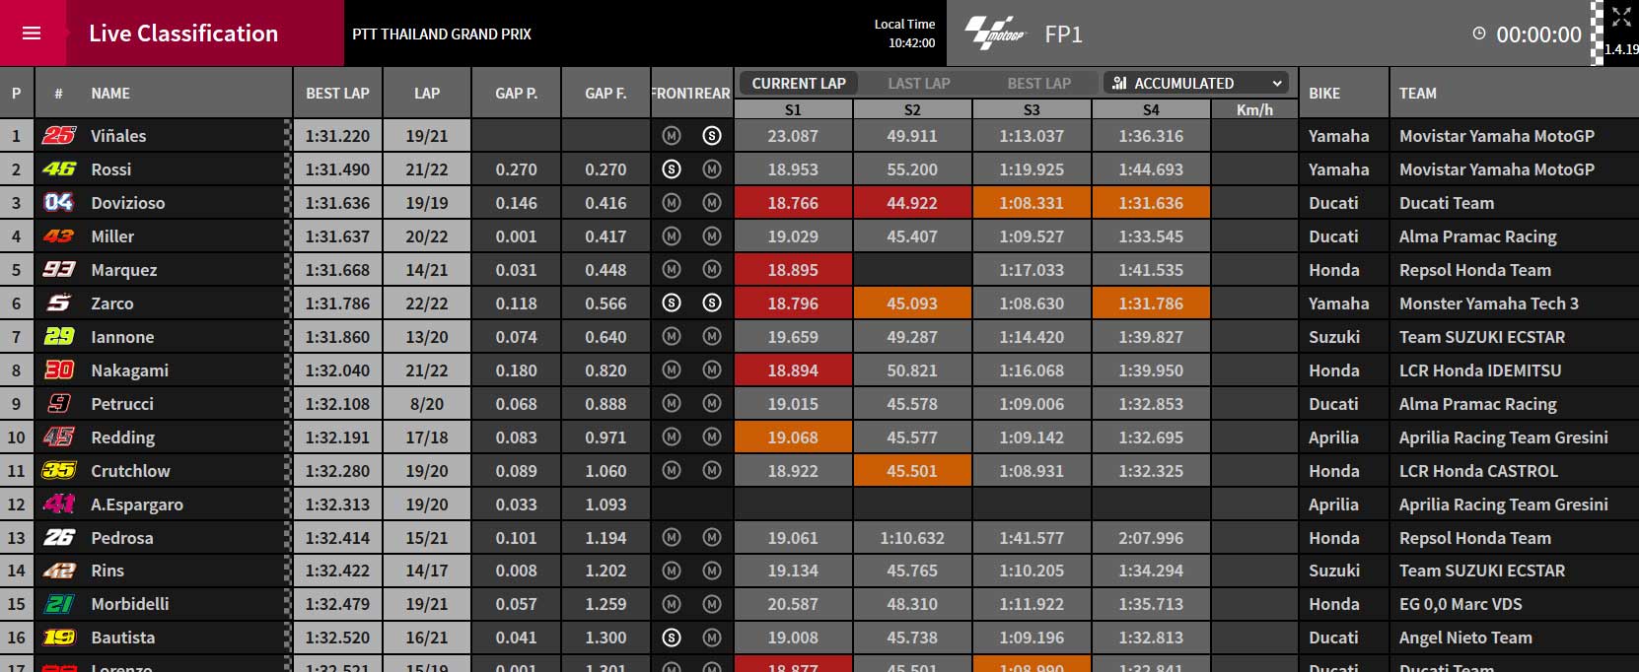Click Angel Nieto Team name

[x=1465, y=638]
